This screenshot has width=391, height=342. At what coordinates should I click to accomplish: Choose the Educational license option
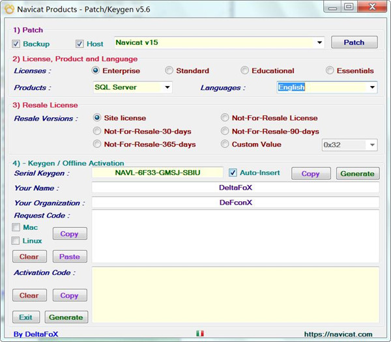pos(245,70)
